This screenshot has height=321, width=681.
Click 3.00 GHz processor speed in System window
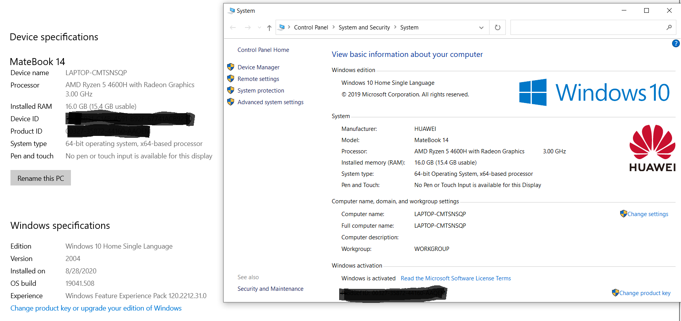(x=554, y=151)
